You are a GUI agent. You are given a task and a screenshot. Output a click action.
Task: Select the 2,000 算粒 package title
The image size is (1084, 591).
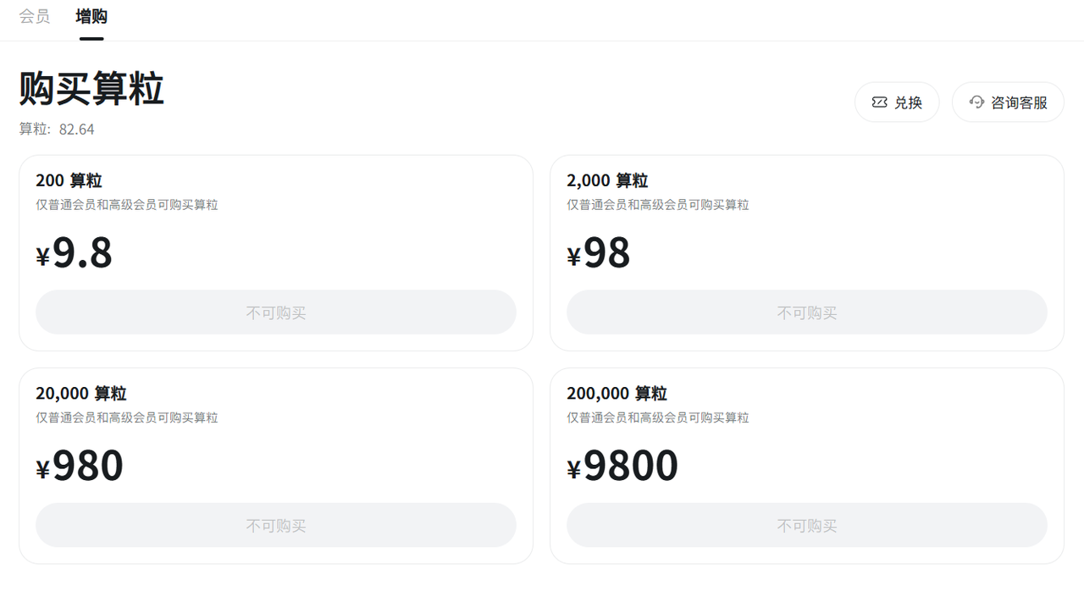(607, 180)
